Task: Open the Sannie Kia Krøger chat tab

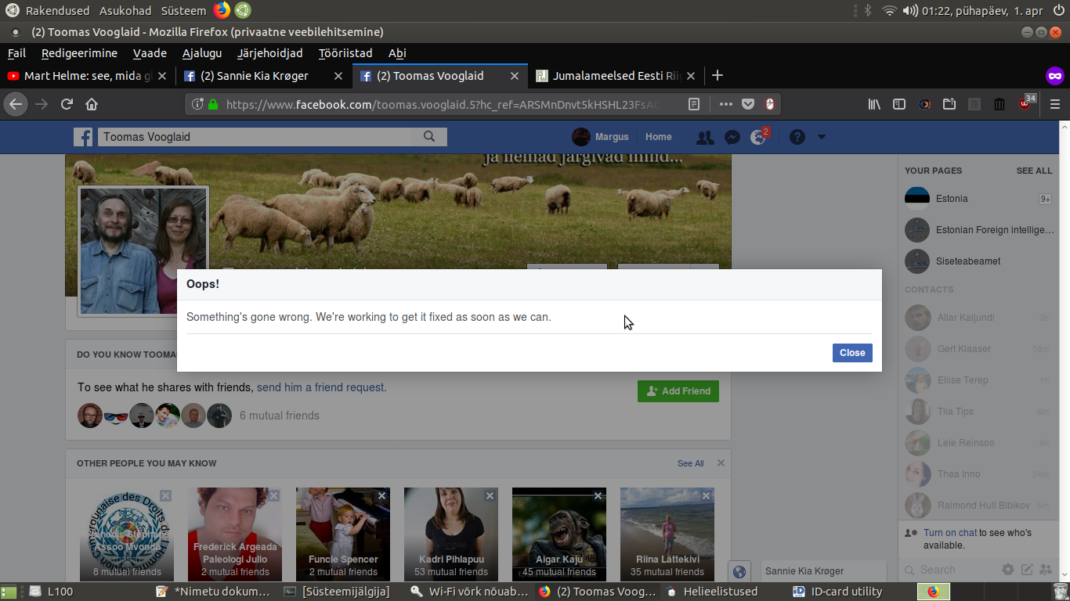Action: pyautogui.click(x=822, y=571)
